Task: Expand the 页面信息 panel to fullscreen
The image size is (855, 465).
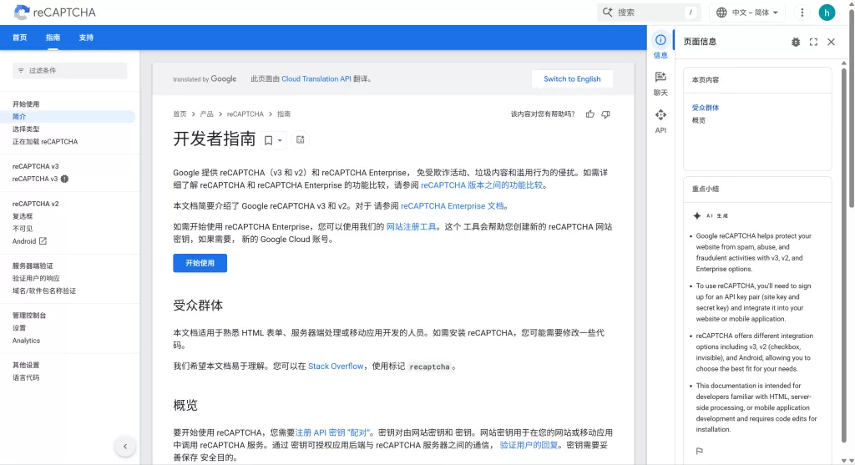Action: (x=813, y=42)
